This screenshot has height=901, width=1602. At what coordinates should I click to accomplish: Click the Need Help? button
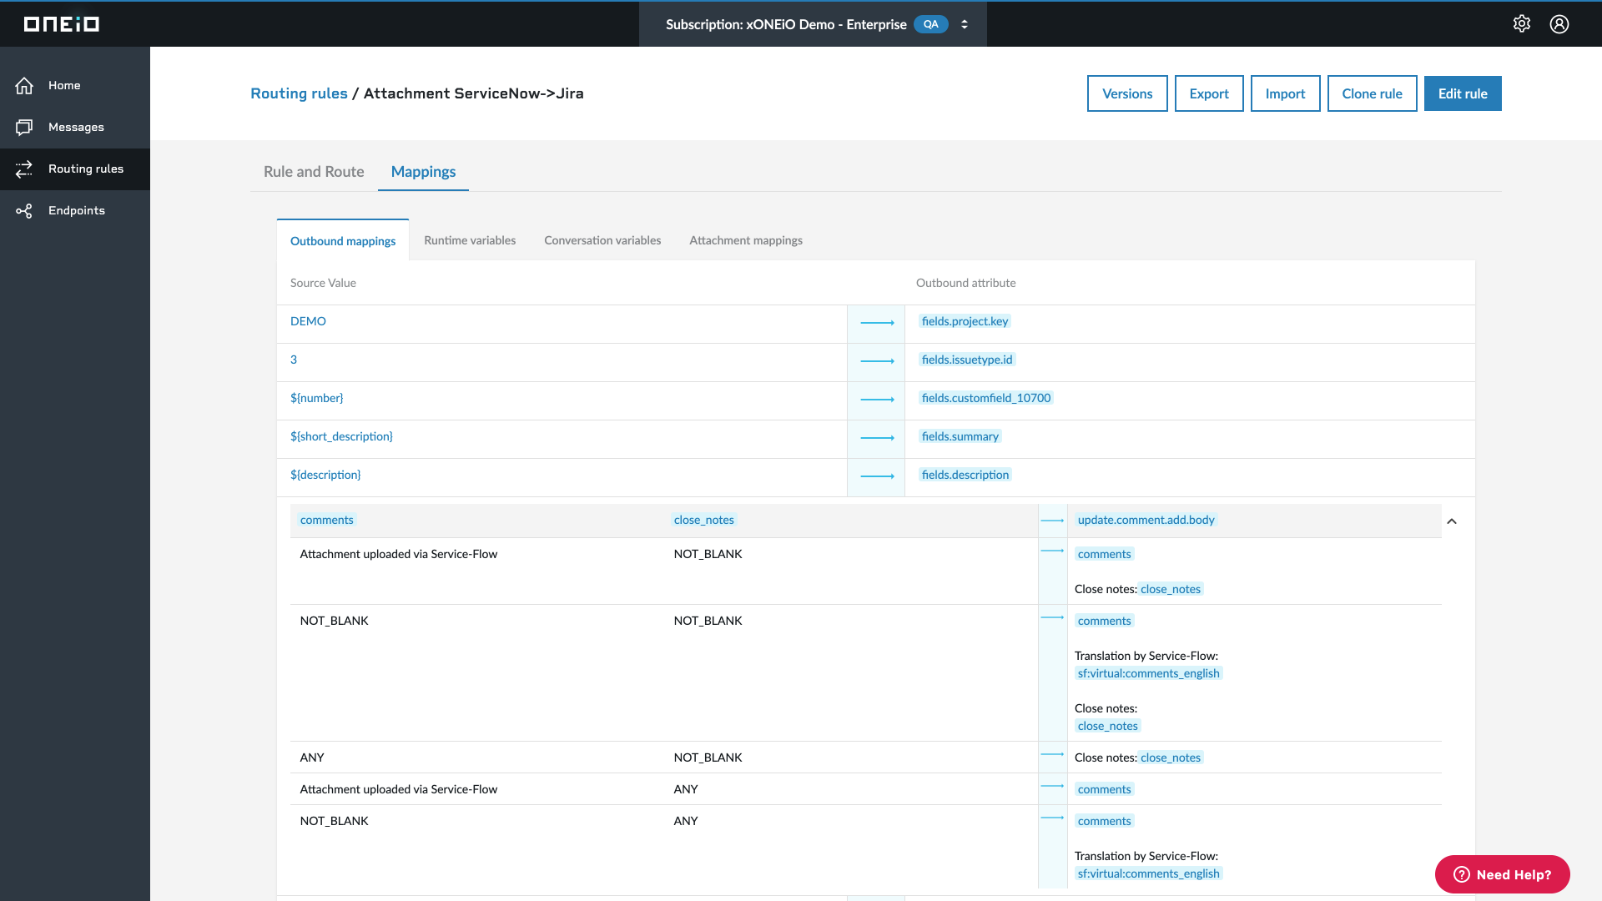pyautogui.click(x=1502, y=874)
